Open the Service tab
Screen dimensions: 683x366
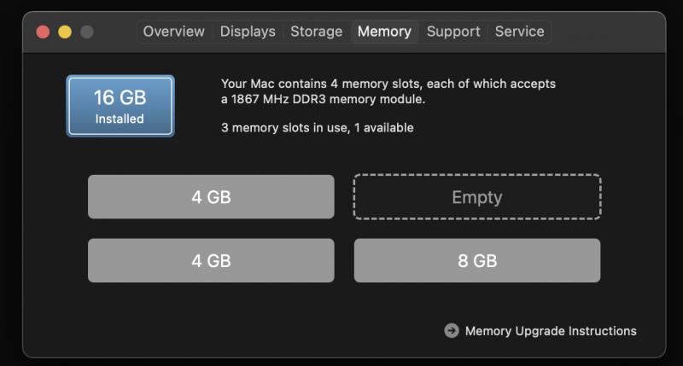coord(519,32)
